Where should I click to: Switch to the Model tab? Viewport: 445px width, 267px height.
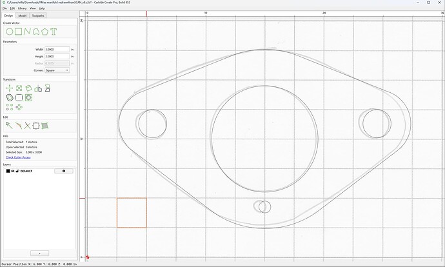(23, 15)
